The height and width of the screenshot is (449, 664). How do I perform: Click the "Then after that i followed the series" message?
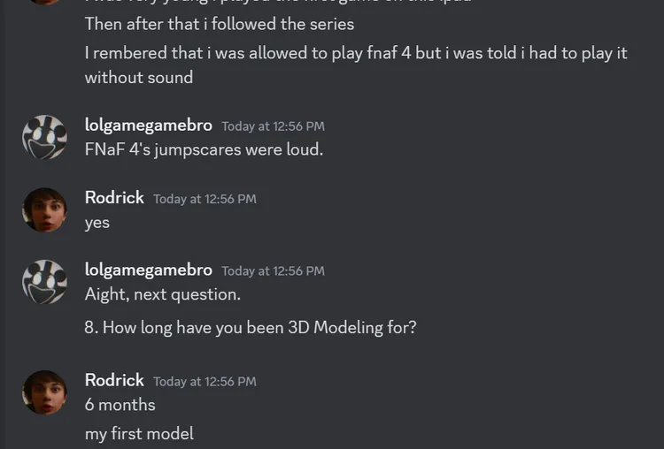tap(220, 24)
